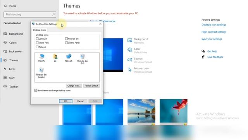Click Activate Windows now link

coord(103,21)
